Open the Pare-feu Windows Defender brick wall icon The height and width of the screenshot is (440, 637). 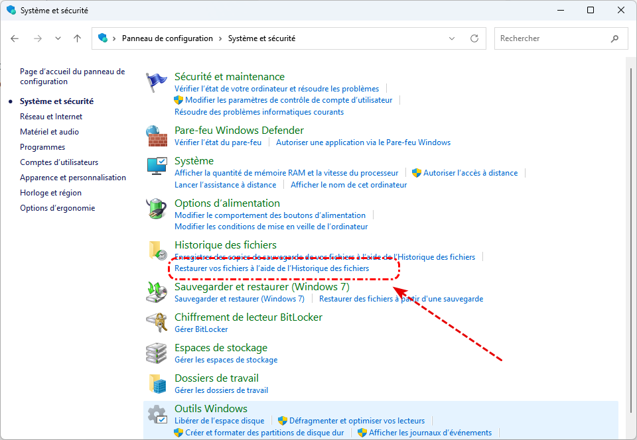pos(157,136)
